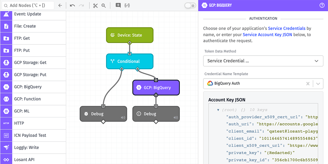The image size is (328, 164).
Task: Select the File: Create node icon
Action: click(x=6, y=26)
